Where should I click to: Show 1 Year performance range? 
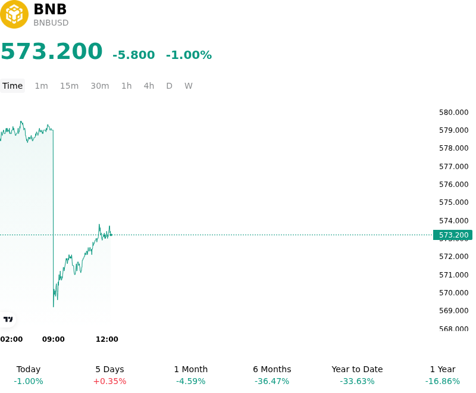[x=443, y=375]
